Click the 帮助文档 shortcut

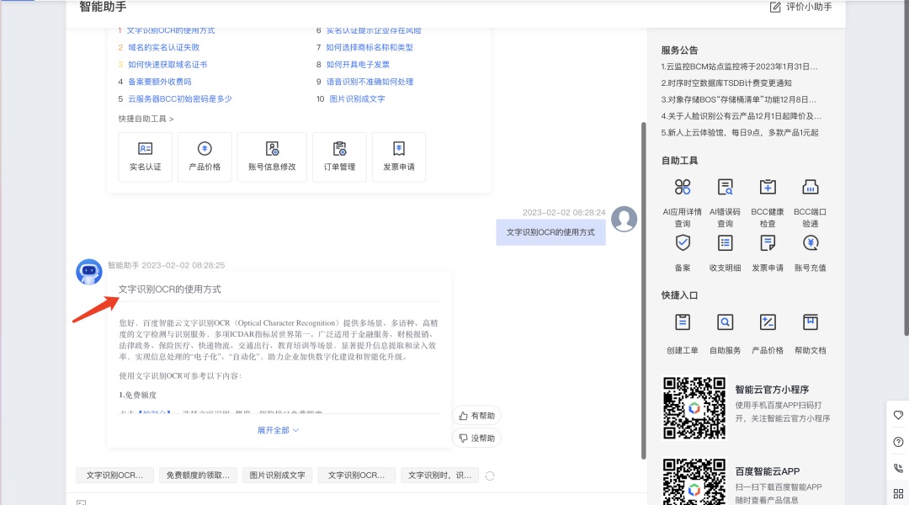(810, 333)
